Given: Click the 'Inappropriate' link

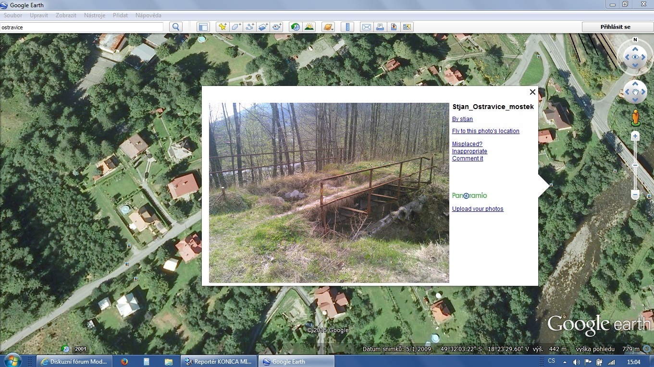Looking at the screenshot, I should coord(469,151).
